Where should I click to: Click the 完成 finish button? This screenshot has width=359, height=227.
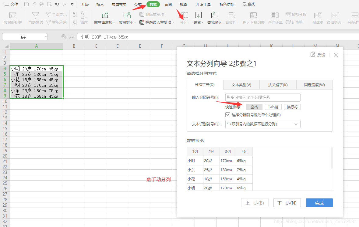[x=319, y=203]
